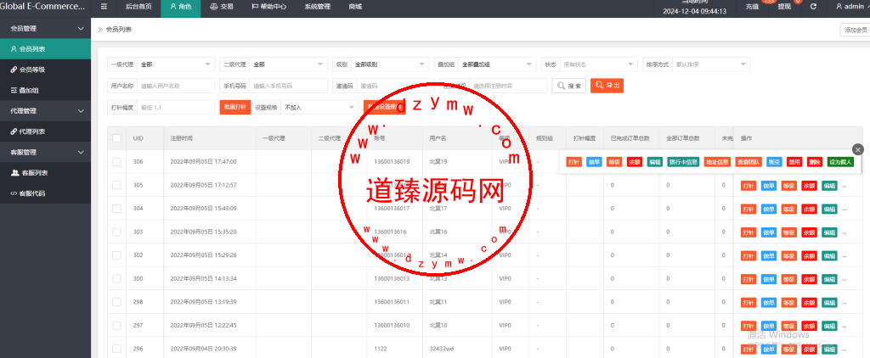Viewport: 870px width, 358px height.
Task: Click 提现 withdrawal notification in header
Action: (784, 7)
